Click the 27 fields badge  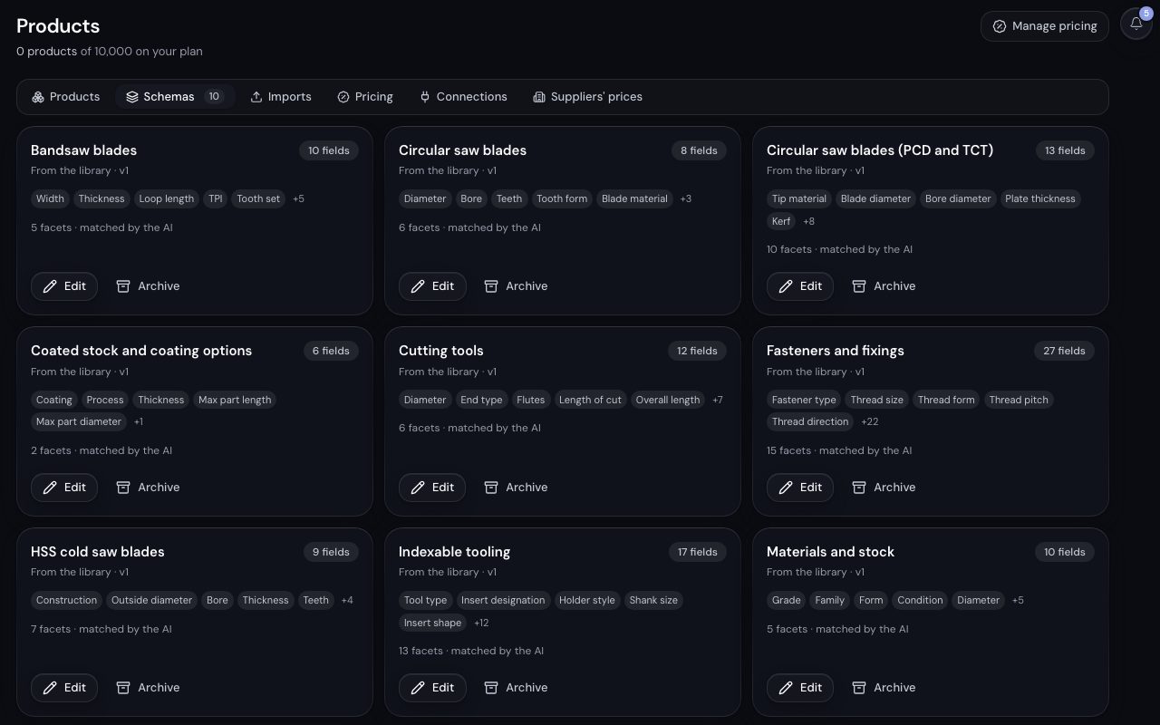[1064, 351]
